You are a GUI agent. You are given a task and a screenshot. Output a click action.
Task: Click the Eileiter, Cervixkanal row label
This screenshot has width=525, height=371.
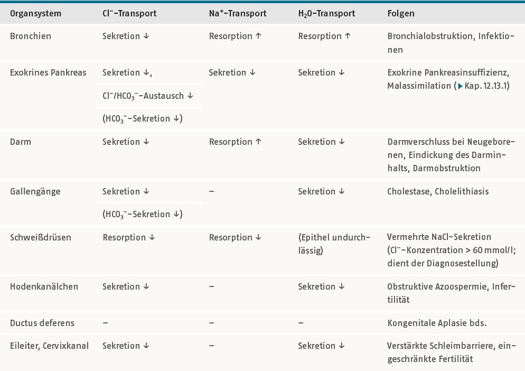click(49, 346)
